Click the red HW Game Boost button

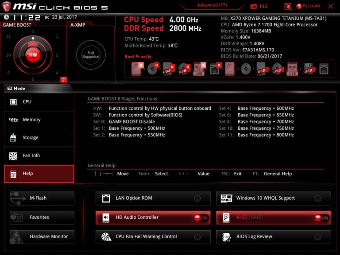coord(33,55)
